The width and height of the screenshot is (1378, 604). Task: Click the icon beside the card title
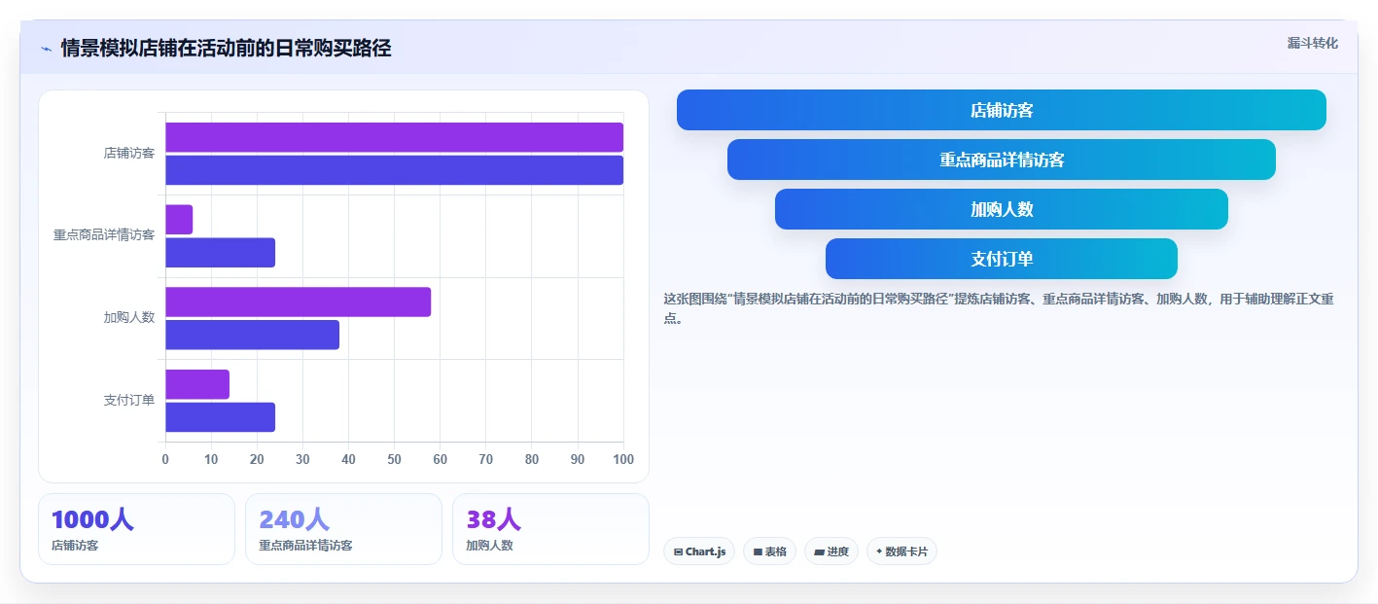47,49
